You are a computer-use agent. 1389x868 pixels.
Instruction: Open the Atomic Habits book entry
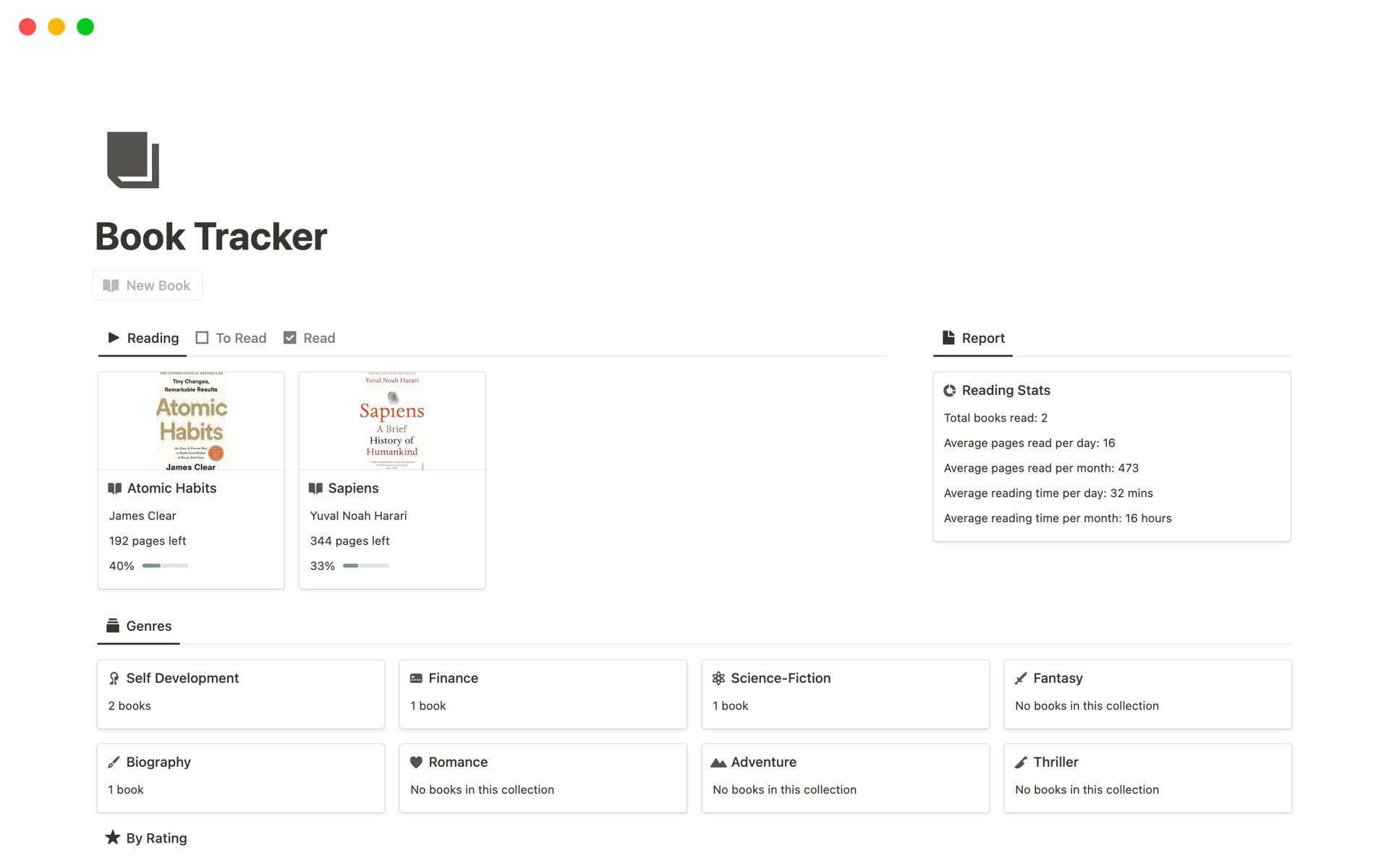pyautogui.click(x=172, y=488)
